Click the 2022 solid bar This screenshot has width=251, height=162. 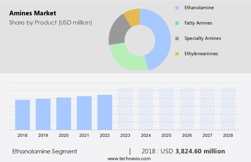[105, 112]
